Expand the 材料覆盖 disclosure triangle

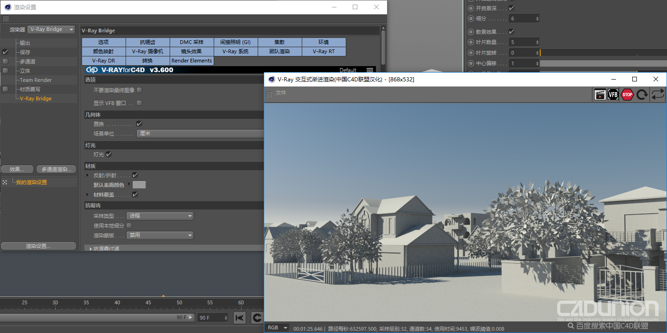pyautogui.click(x=87, y=195)
